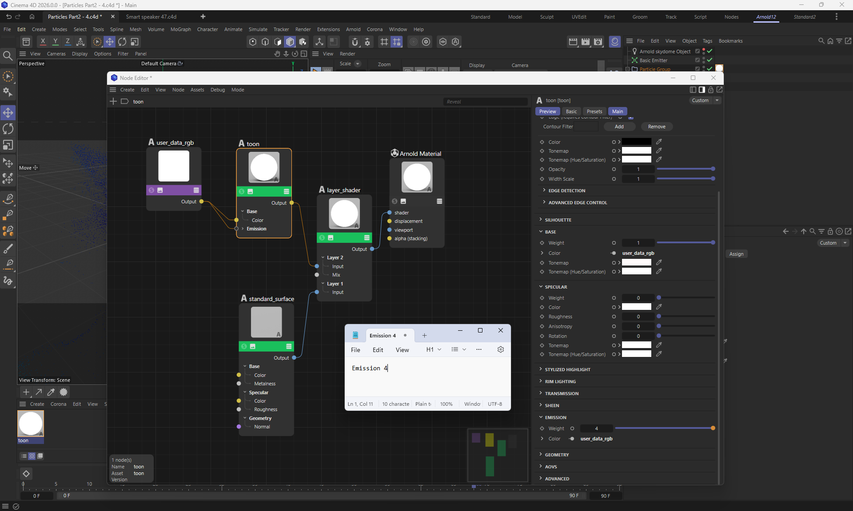The image size is (853, 511).
Task: Click Render to Picture Viewer icon
Action: point(586,42)
